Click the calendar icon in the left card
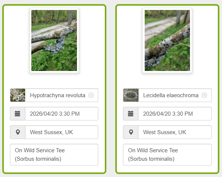Viewport: 222px width, 177px height. [x=17, y=114]
